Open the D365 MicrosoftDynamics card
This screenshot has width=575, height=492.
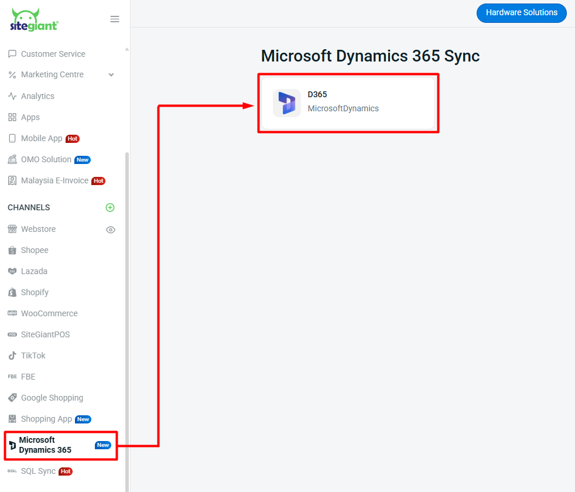coord(348,103)
